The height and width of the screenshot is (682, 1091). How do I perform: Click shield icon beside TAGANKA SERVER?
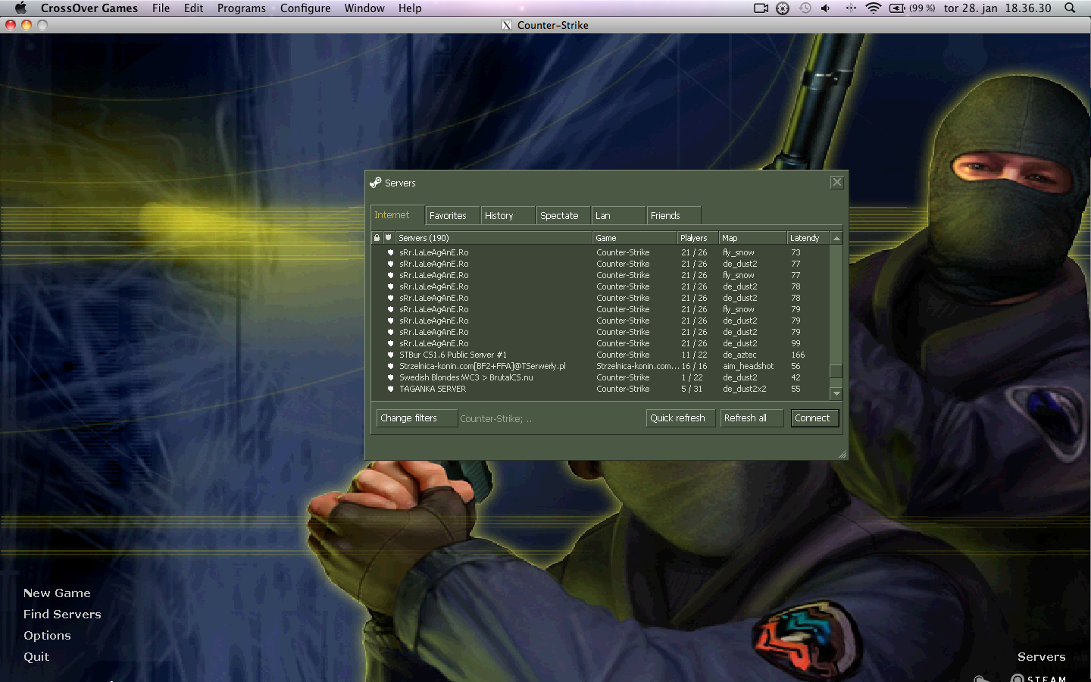pyautogui.click(x=391, y=389)
